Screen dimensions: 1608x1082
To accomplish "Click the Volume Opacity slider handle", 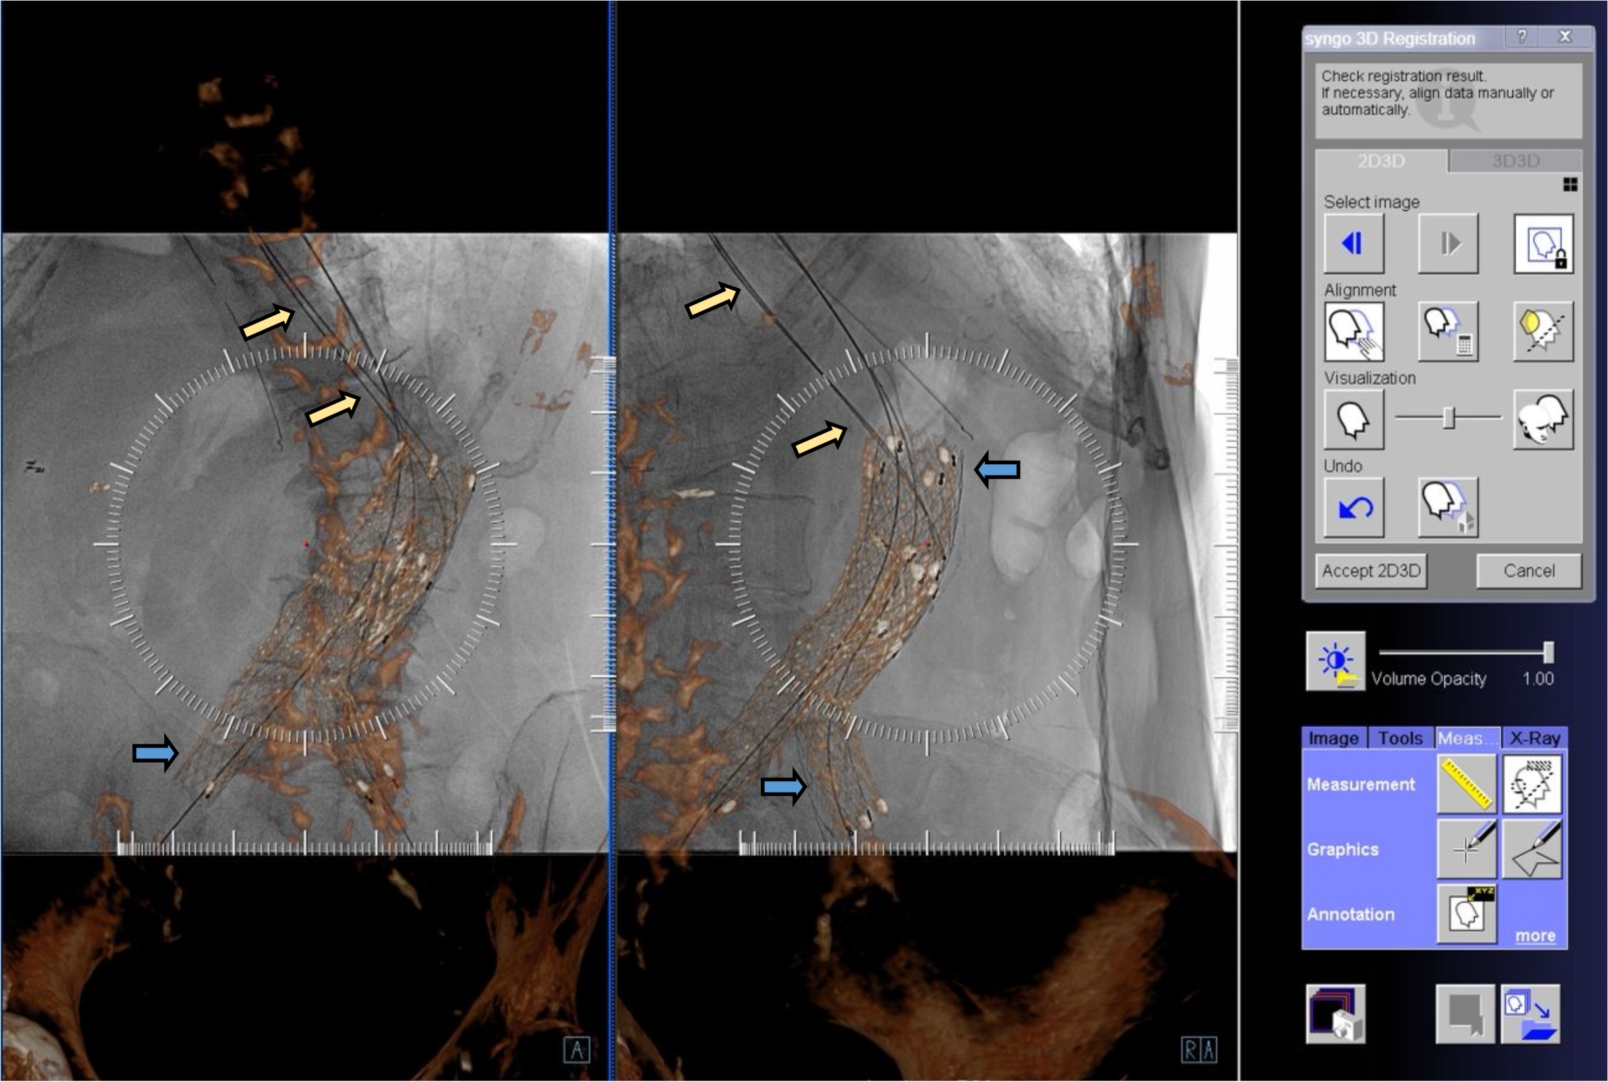I will point(1548,652).
